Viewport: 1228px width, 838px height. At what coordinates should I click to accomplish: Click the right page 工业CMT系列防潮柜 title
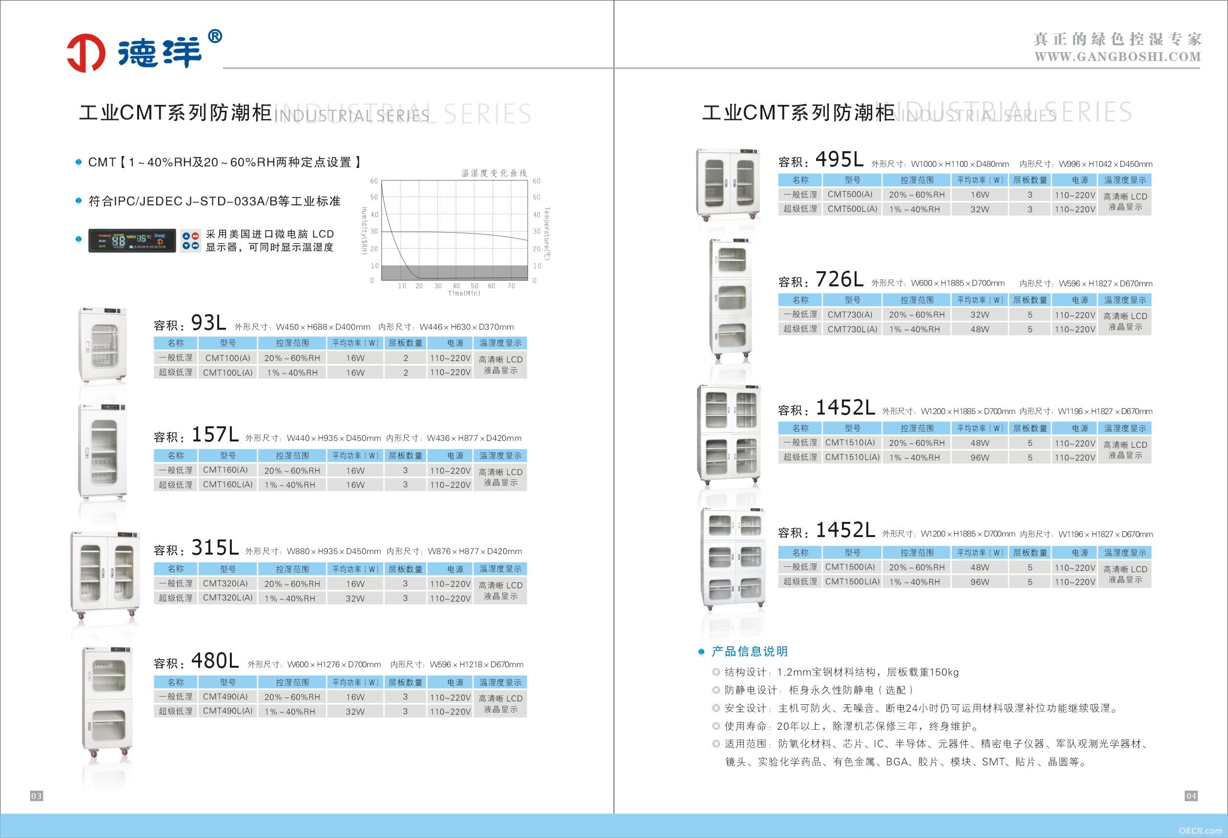coord(798,113)
